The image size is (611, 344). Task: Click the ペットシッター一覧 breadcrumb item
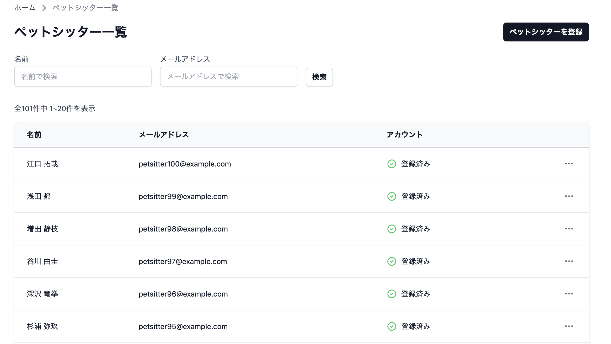point(85,8)
